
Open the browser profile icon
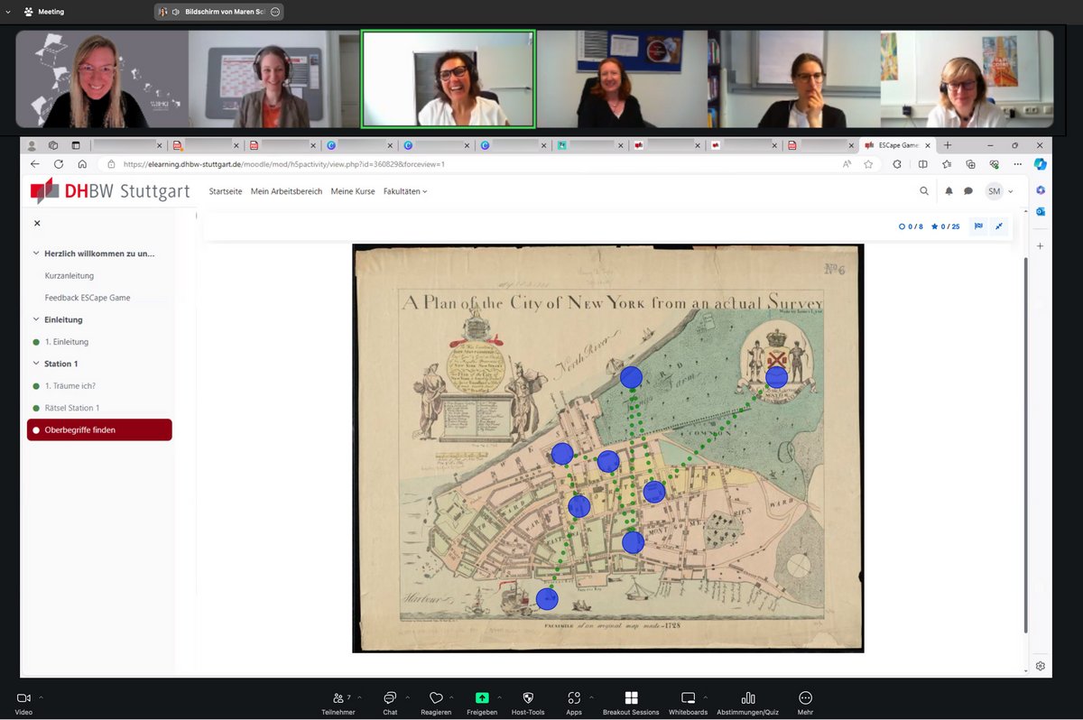32,145
